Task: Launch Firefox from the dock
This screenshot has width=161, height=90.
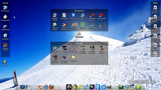Action: pos(52,87)
